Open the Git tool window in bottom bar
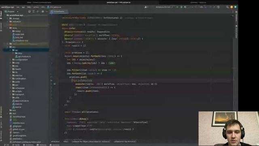 click(x=6, y=145)
